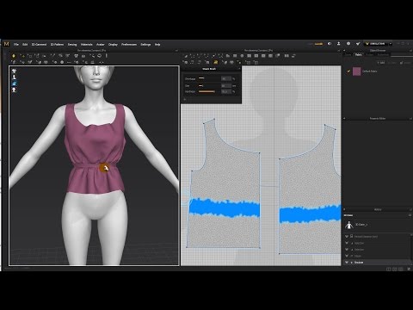Click the blue highlighted icon in 3D view strip

point(14,84)
